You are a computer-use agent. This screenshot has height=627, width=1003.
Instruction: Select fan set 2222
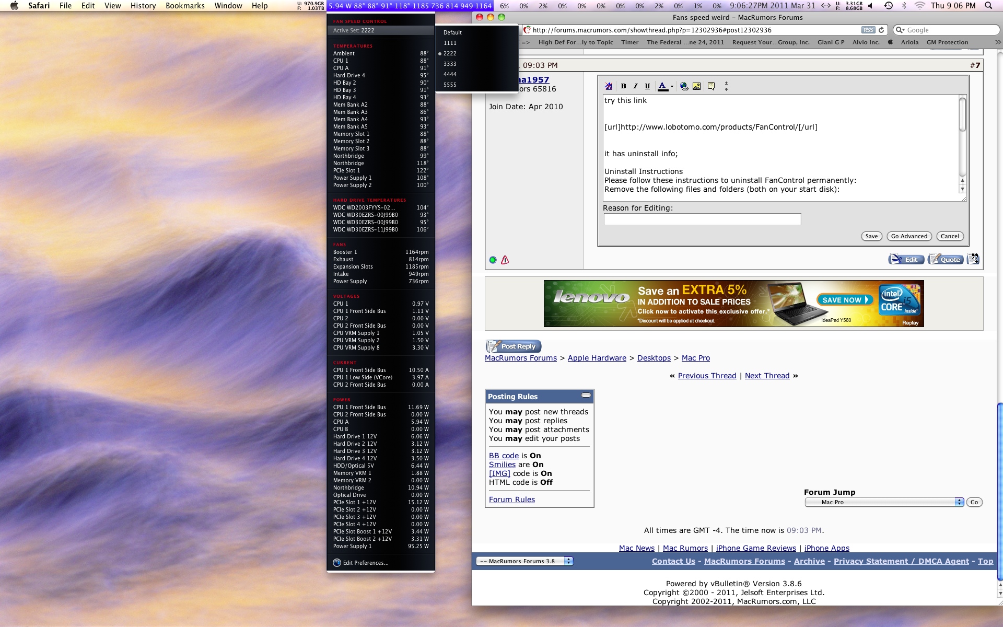[x=476, y=53]
